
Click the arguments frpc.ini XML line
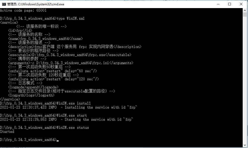point(71,63)
